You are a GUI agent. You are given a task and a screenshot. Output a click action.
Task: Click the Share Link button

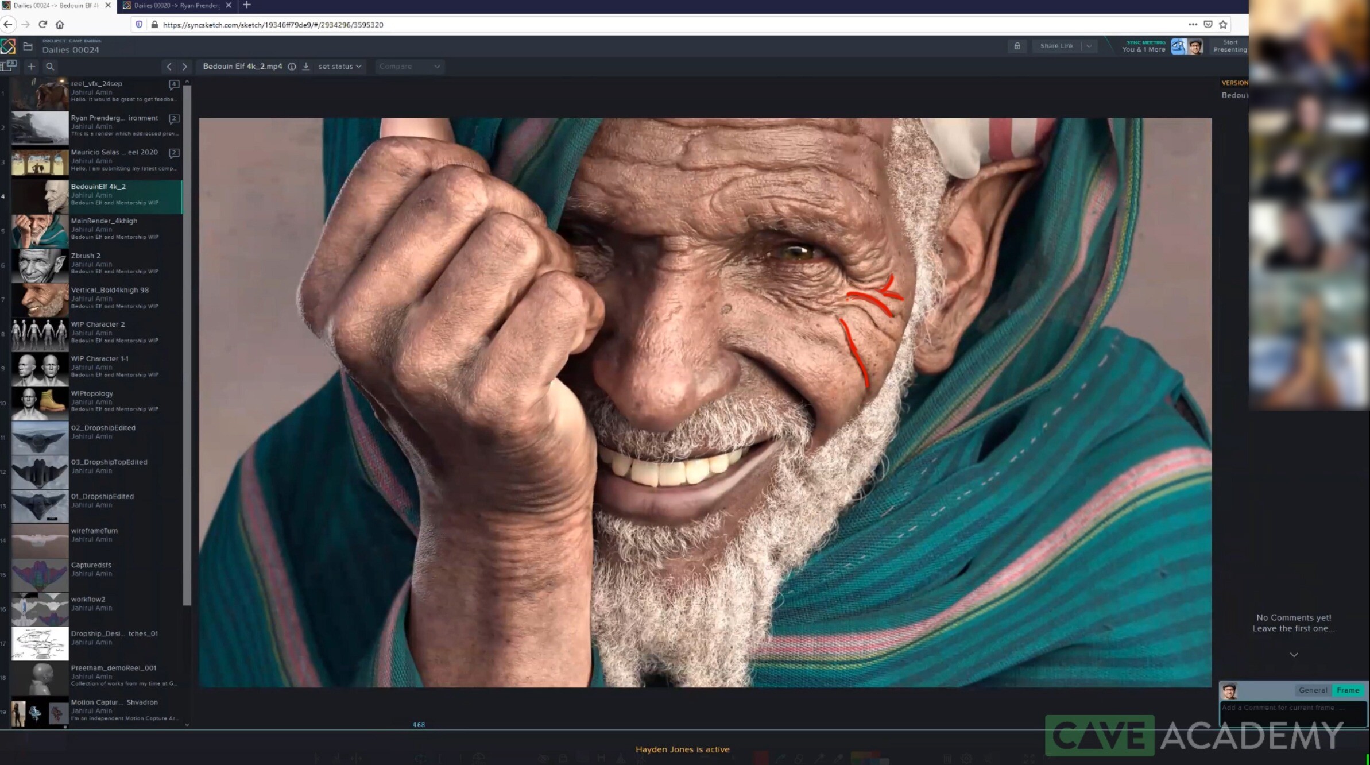(x=1056, y=46)
